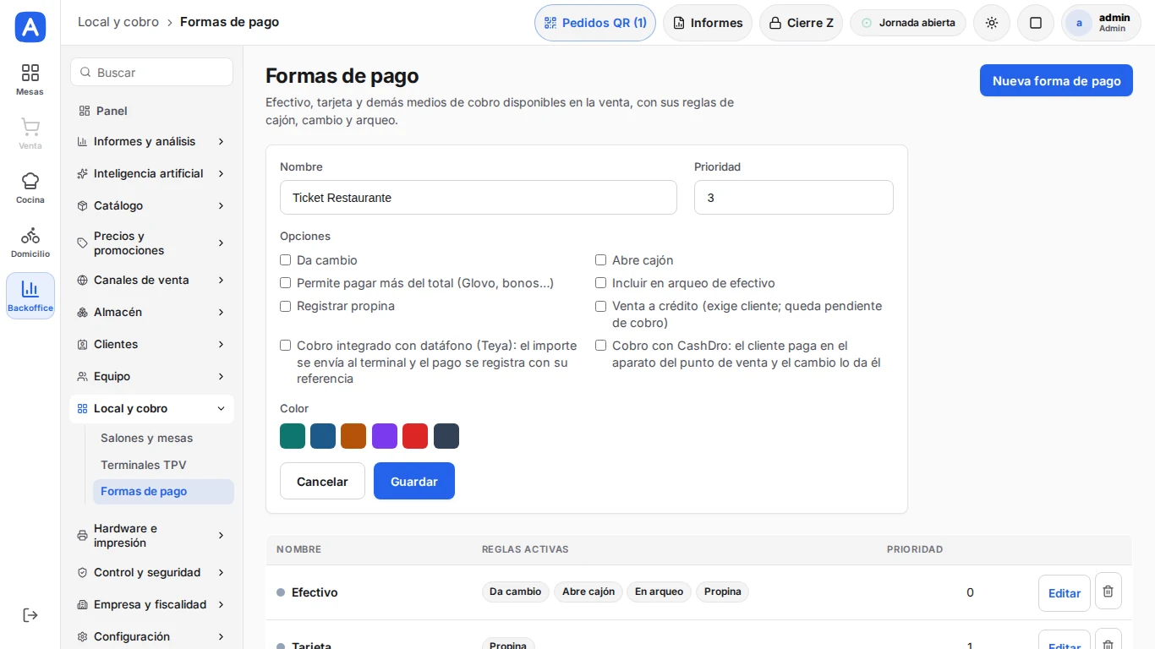Check the Abre cajón option
Image resolution: width=1155 pixels, height=649 pixels.
click(601, 260)
